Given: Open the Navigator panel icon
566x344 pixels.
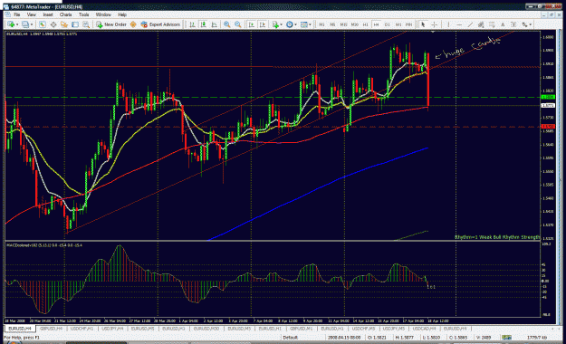Looking at the screenshot, I should pos(64,24).
